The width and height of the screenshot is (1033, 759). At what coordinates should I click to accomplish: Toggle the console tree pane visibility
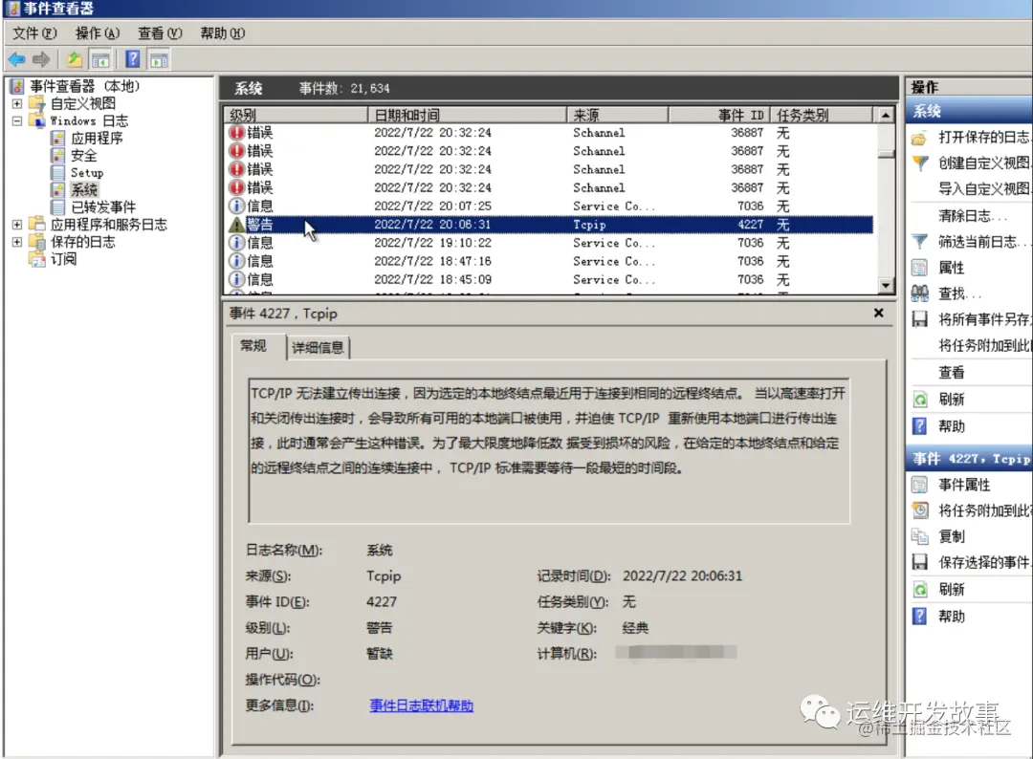pos(99,58)
